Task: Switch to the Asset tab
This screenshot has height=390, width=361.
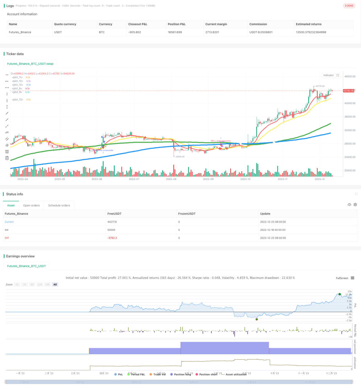Action: [x=11, y=206]
